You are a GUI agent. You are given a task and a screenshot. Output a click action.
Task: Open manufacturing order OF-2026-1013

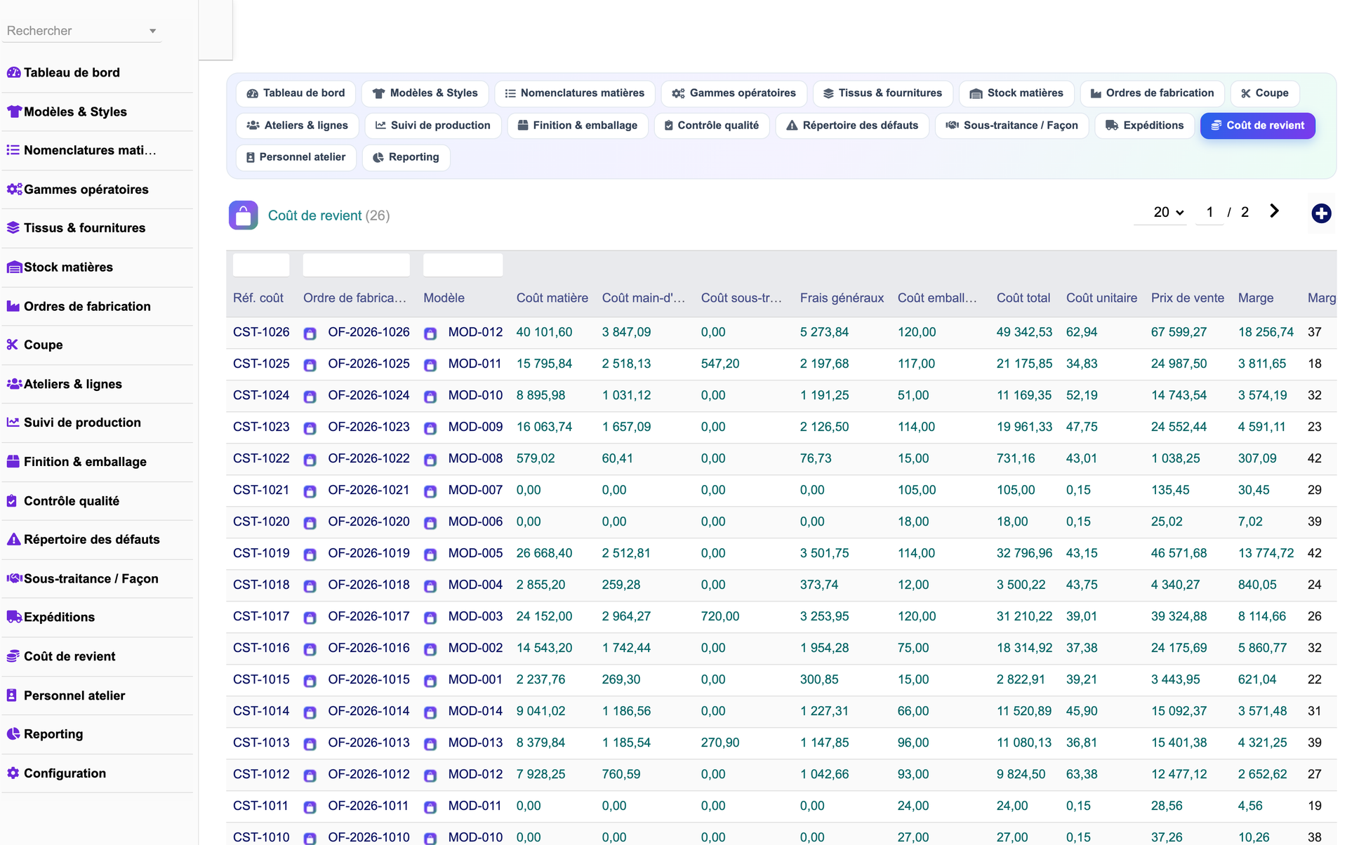[x=369, y=743]
